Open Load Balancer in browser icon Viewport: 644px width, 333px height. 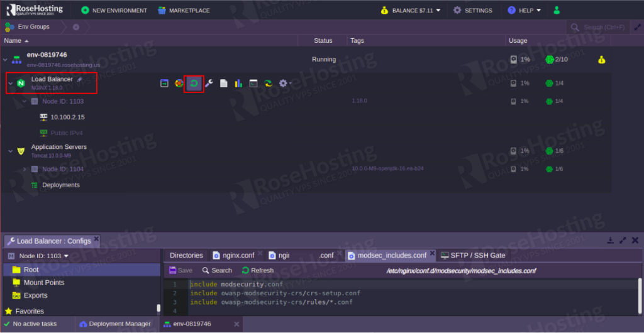(164, 83)
